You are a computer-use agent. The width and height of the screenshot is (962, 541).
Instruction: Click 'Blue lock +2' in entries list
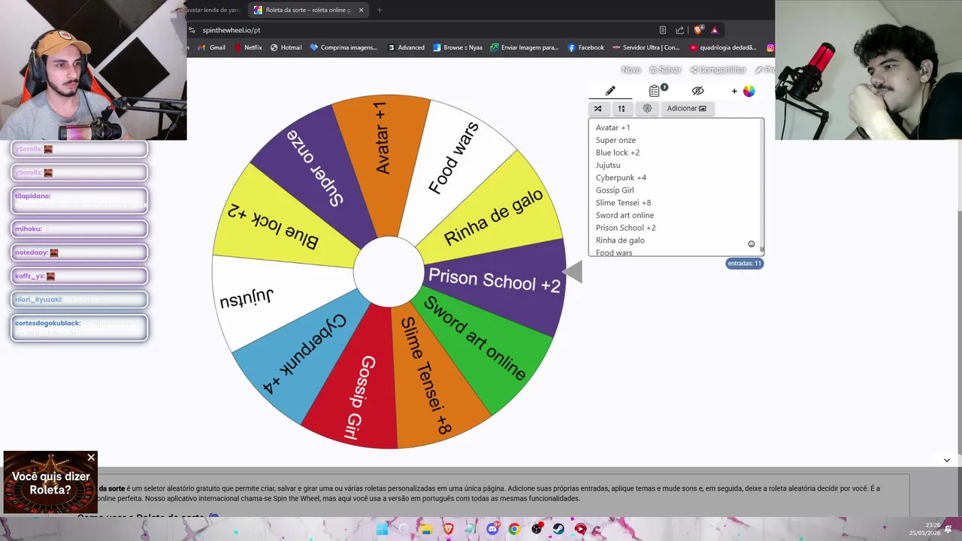[618, 153]
